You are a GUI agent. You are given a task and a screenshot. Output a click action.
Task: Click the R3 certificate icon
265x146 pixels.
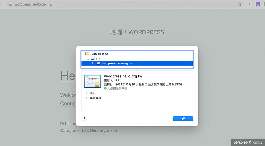click(x=93, y=59)
